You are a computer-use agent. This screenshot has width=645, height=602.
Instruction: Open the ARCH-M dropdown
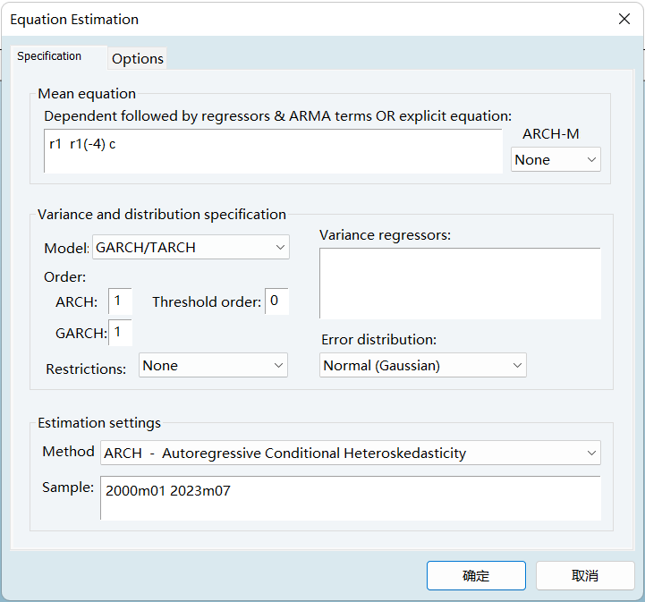pos(556,159)
